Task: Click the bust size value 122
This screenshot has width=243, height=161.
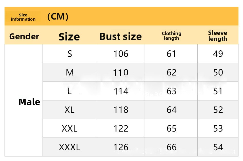Action: point(121,128)
